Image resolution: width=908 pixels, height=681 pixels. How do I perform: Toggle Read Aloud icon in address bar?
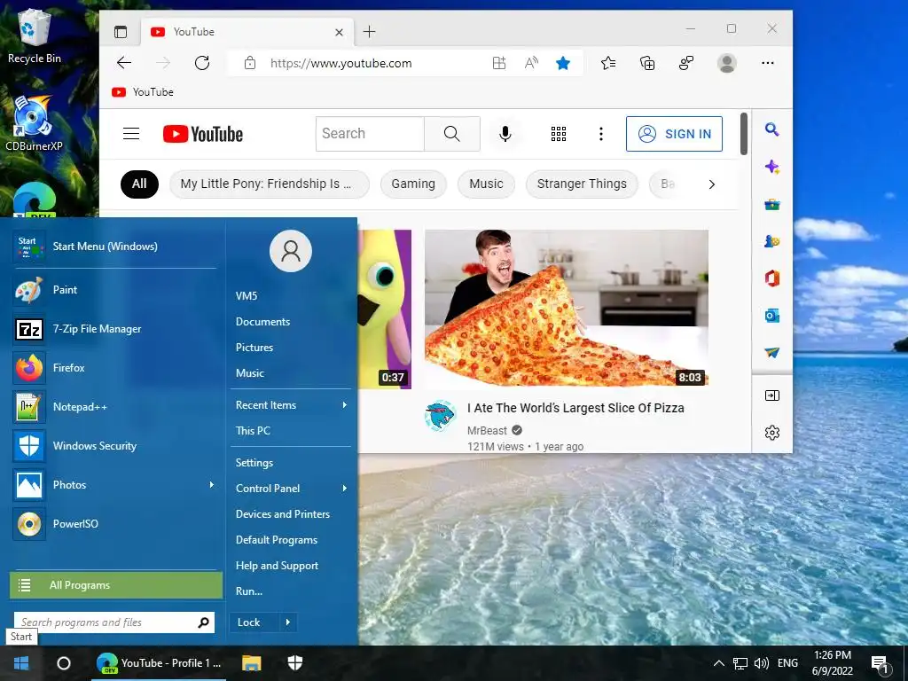click(531, 63)
